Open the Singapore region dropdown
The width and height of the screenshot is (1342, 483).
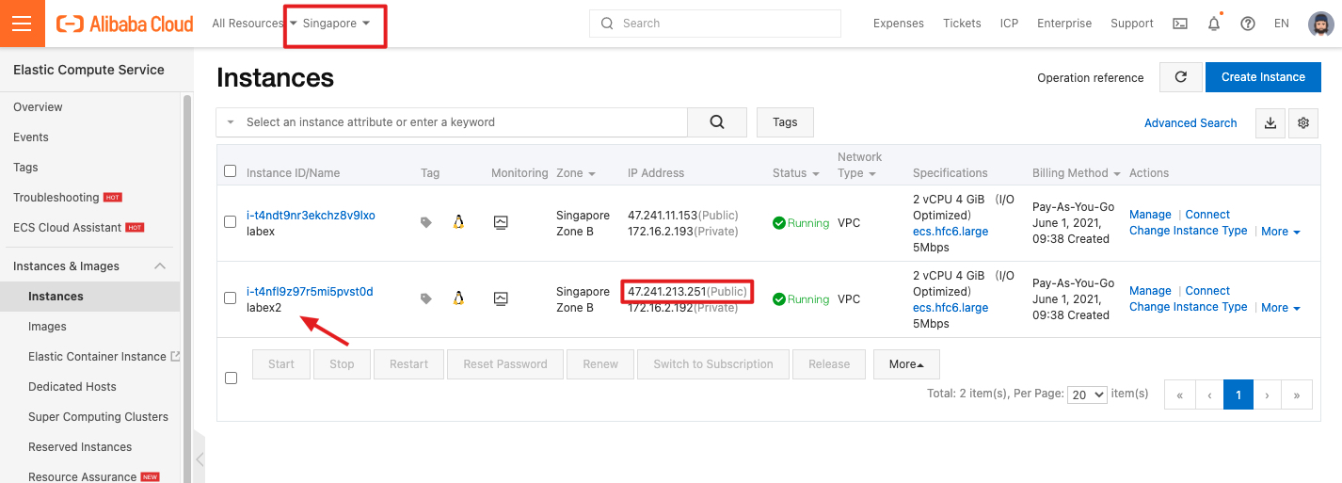pyautogui.click(x=336, y=24)
